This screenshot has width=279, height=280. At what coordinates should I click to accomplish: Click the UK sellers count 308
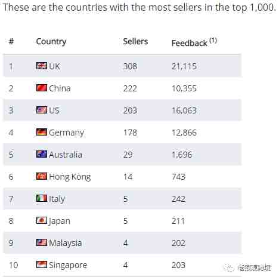coord(130,66)
